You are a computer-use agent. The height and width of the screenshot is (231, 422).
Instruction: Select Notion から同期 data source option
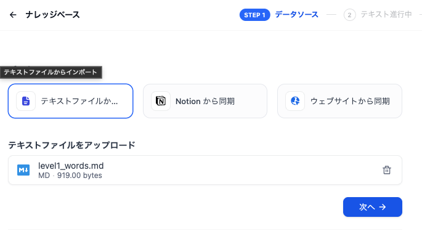[x=205, y=101]
